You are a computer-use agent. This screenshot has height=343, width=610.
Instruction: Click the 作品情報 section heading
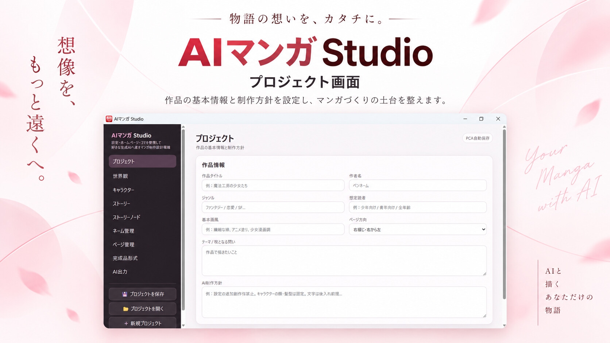point(213,165)
